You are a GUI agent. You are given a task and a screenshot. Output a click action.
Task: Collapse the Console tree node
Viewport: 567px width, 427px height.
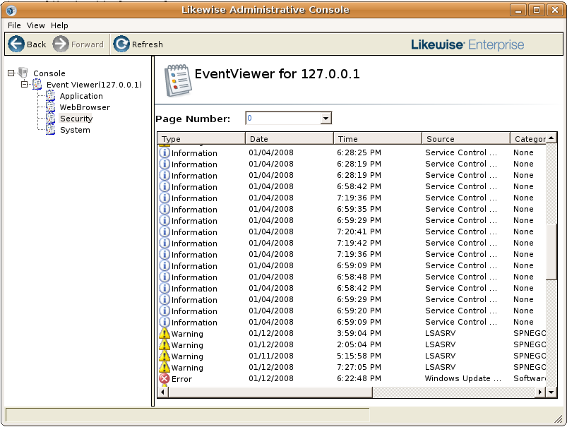[x=11, y=73]
